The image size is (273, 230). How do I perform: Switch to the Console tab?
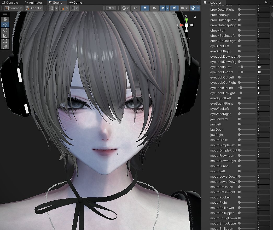click(10, 2)
